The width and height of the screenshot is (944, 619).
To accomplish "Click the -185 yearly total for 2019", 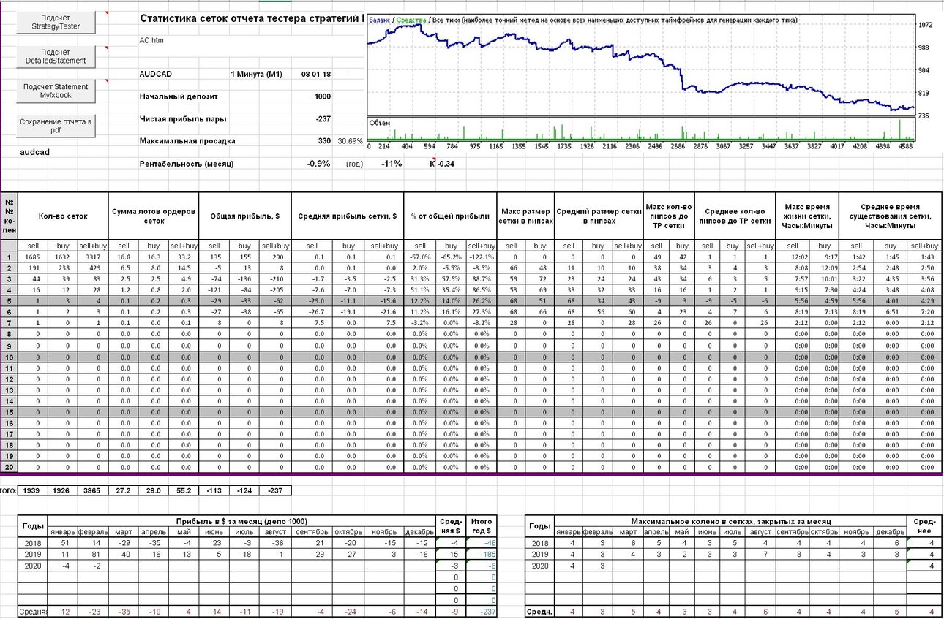I will pyautogui.click(x=481, y=555).
